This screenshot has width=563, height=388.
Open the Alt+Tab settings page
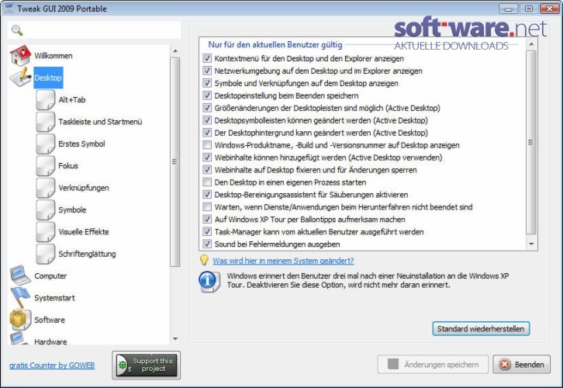(x=72, y=100)
